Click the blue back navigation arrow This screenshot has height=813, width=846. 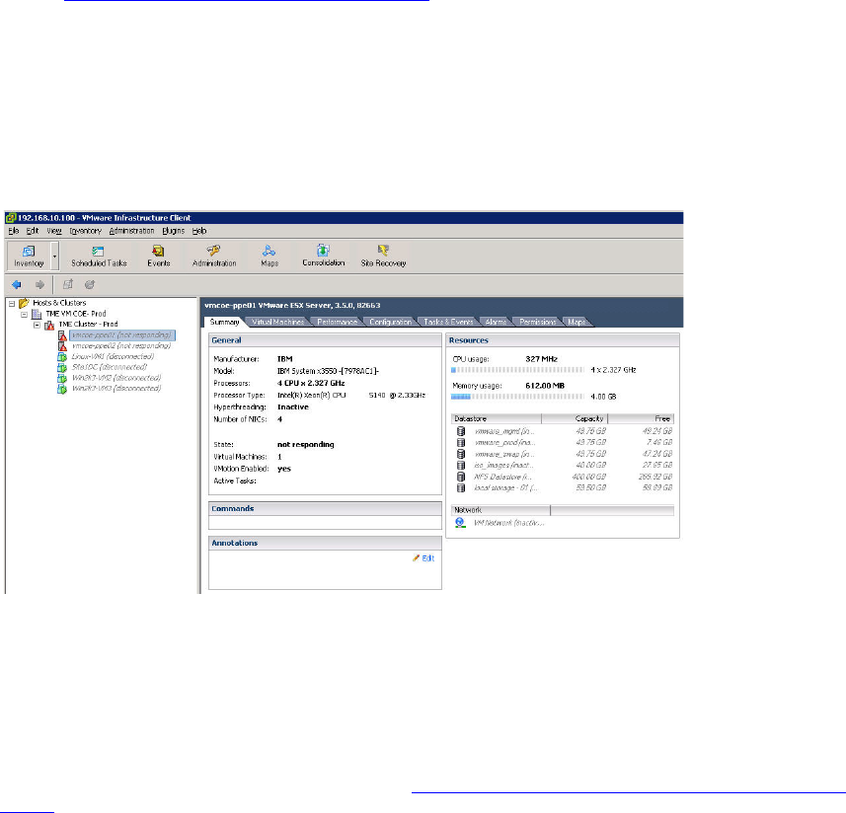[x=16, y=284]
